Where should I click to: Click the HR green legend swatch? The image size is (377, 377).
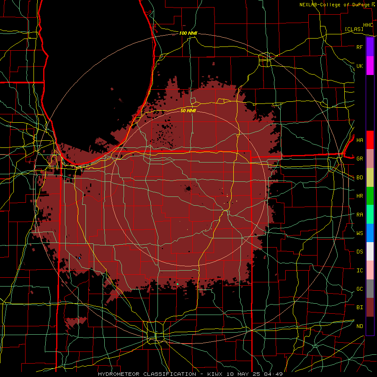(x=370, y=196)
